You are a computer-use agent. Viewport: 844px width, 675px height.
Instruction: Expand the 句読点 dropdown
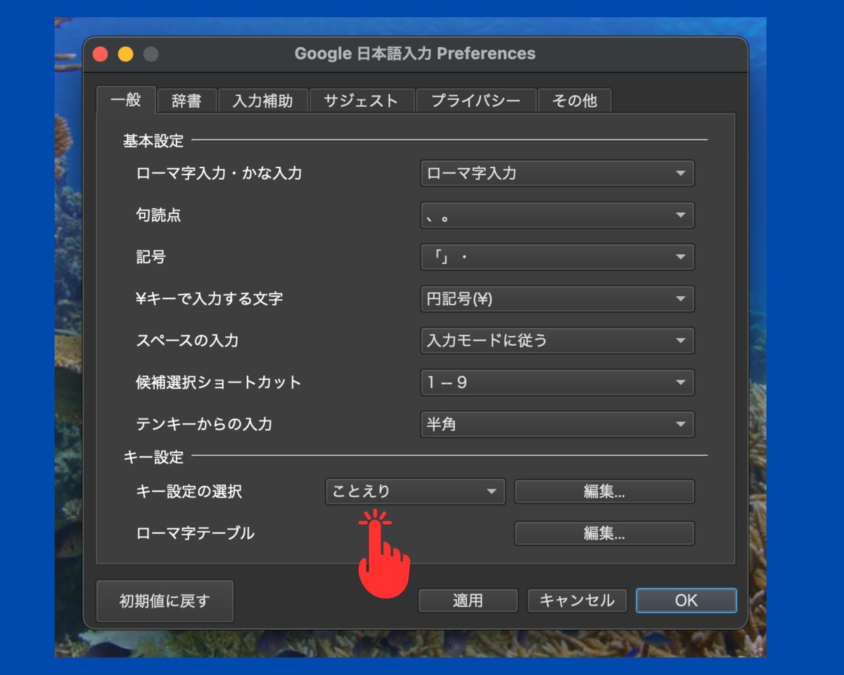[557, 215]
